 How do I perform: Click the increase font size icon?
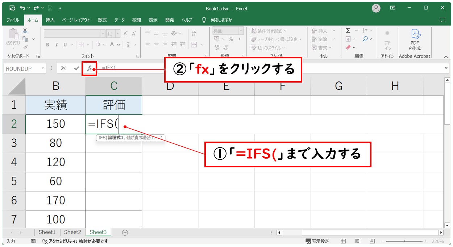[125, 34]
